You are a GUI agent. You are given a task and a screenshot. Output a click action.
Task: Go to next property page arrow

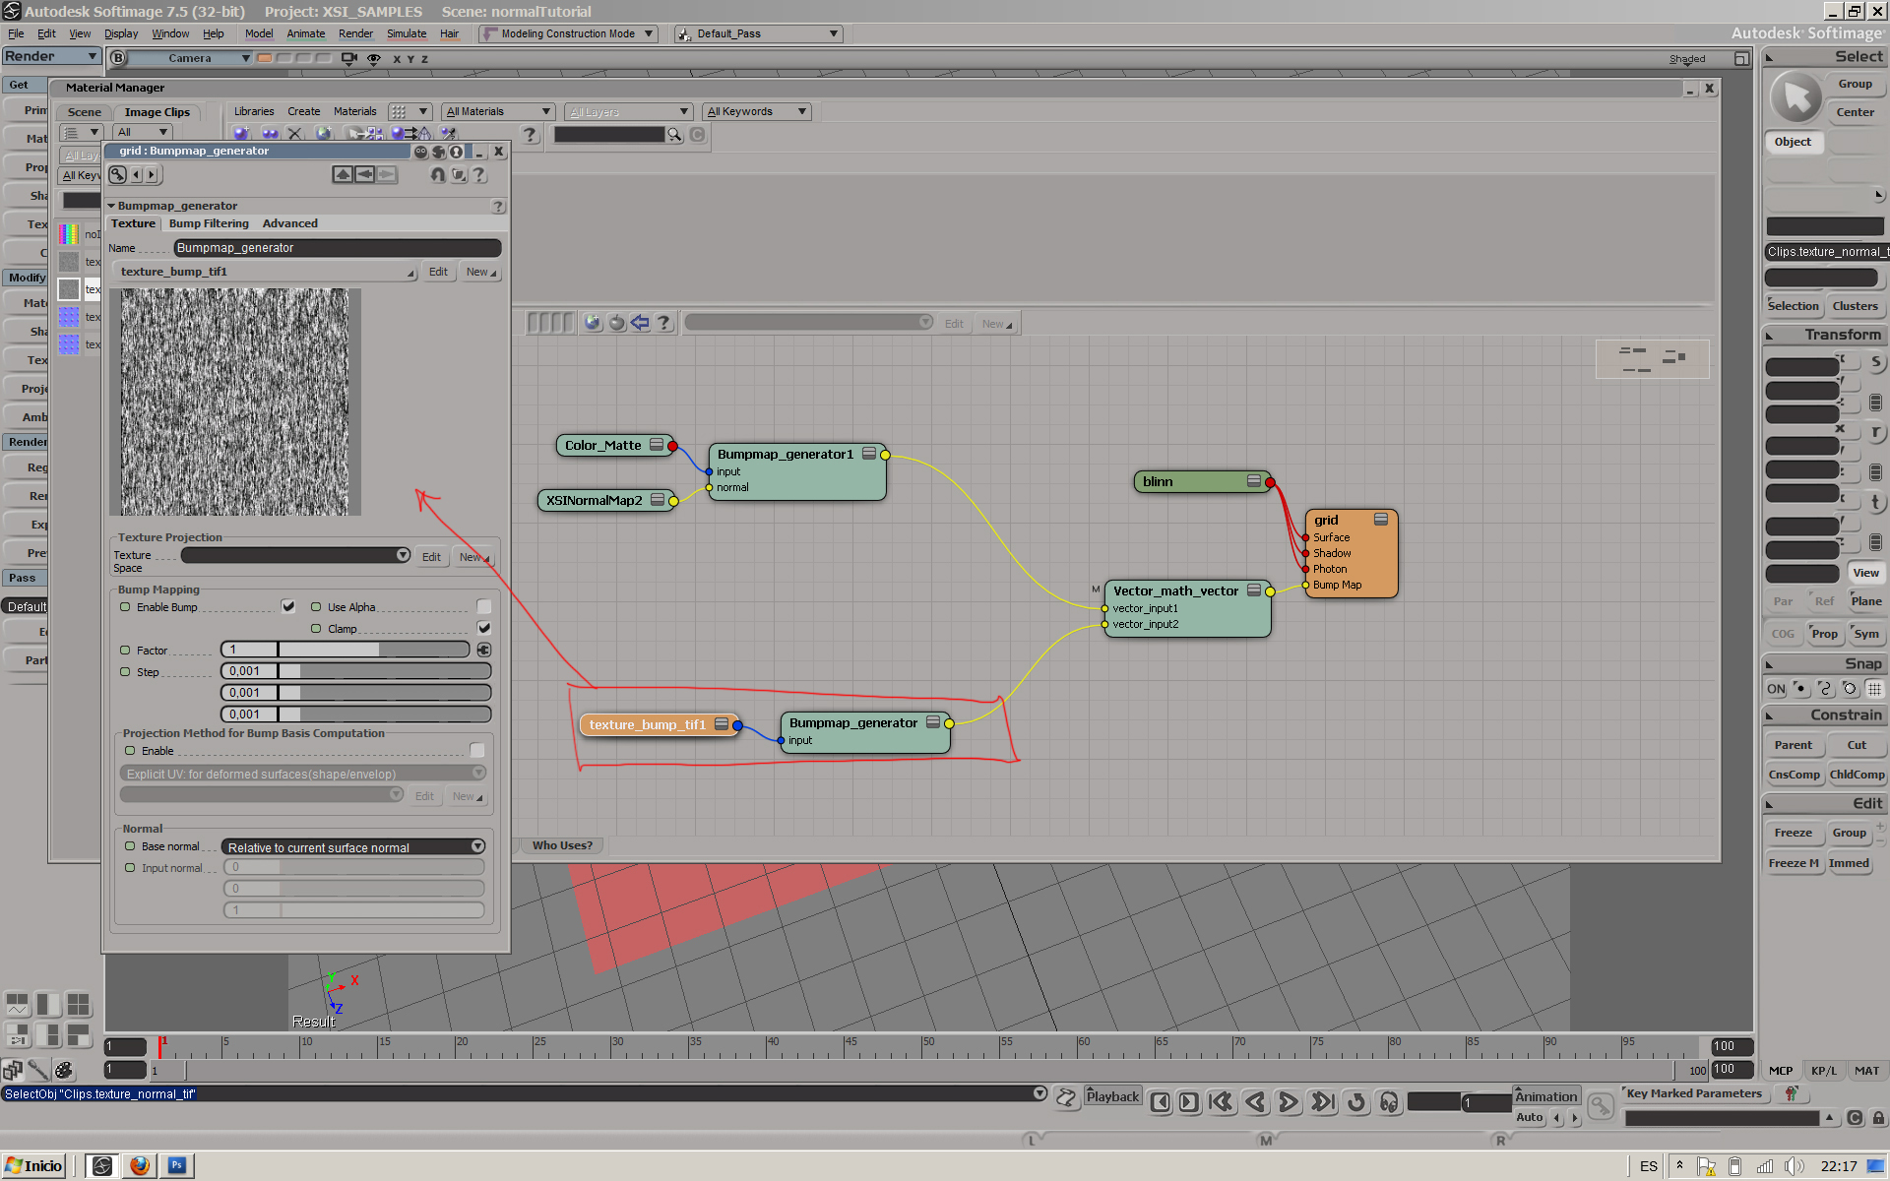(x=151, y=175)
